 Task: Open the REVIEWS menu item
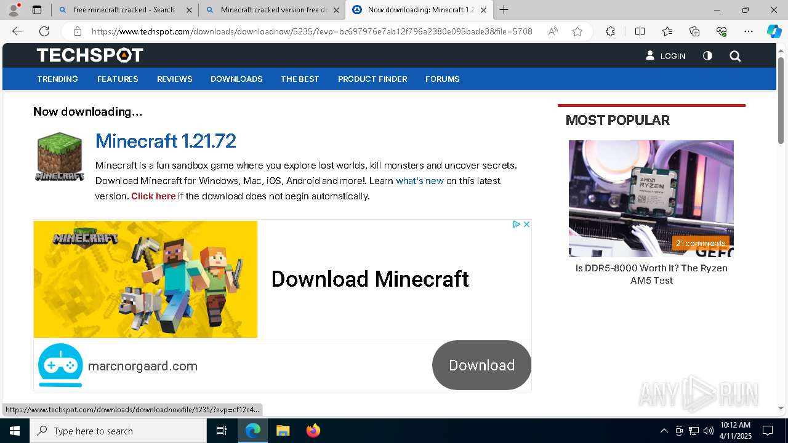[175, 79]
